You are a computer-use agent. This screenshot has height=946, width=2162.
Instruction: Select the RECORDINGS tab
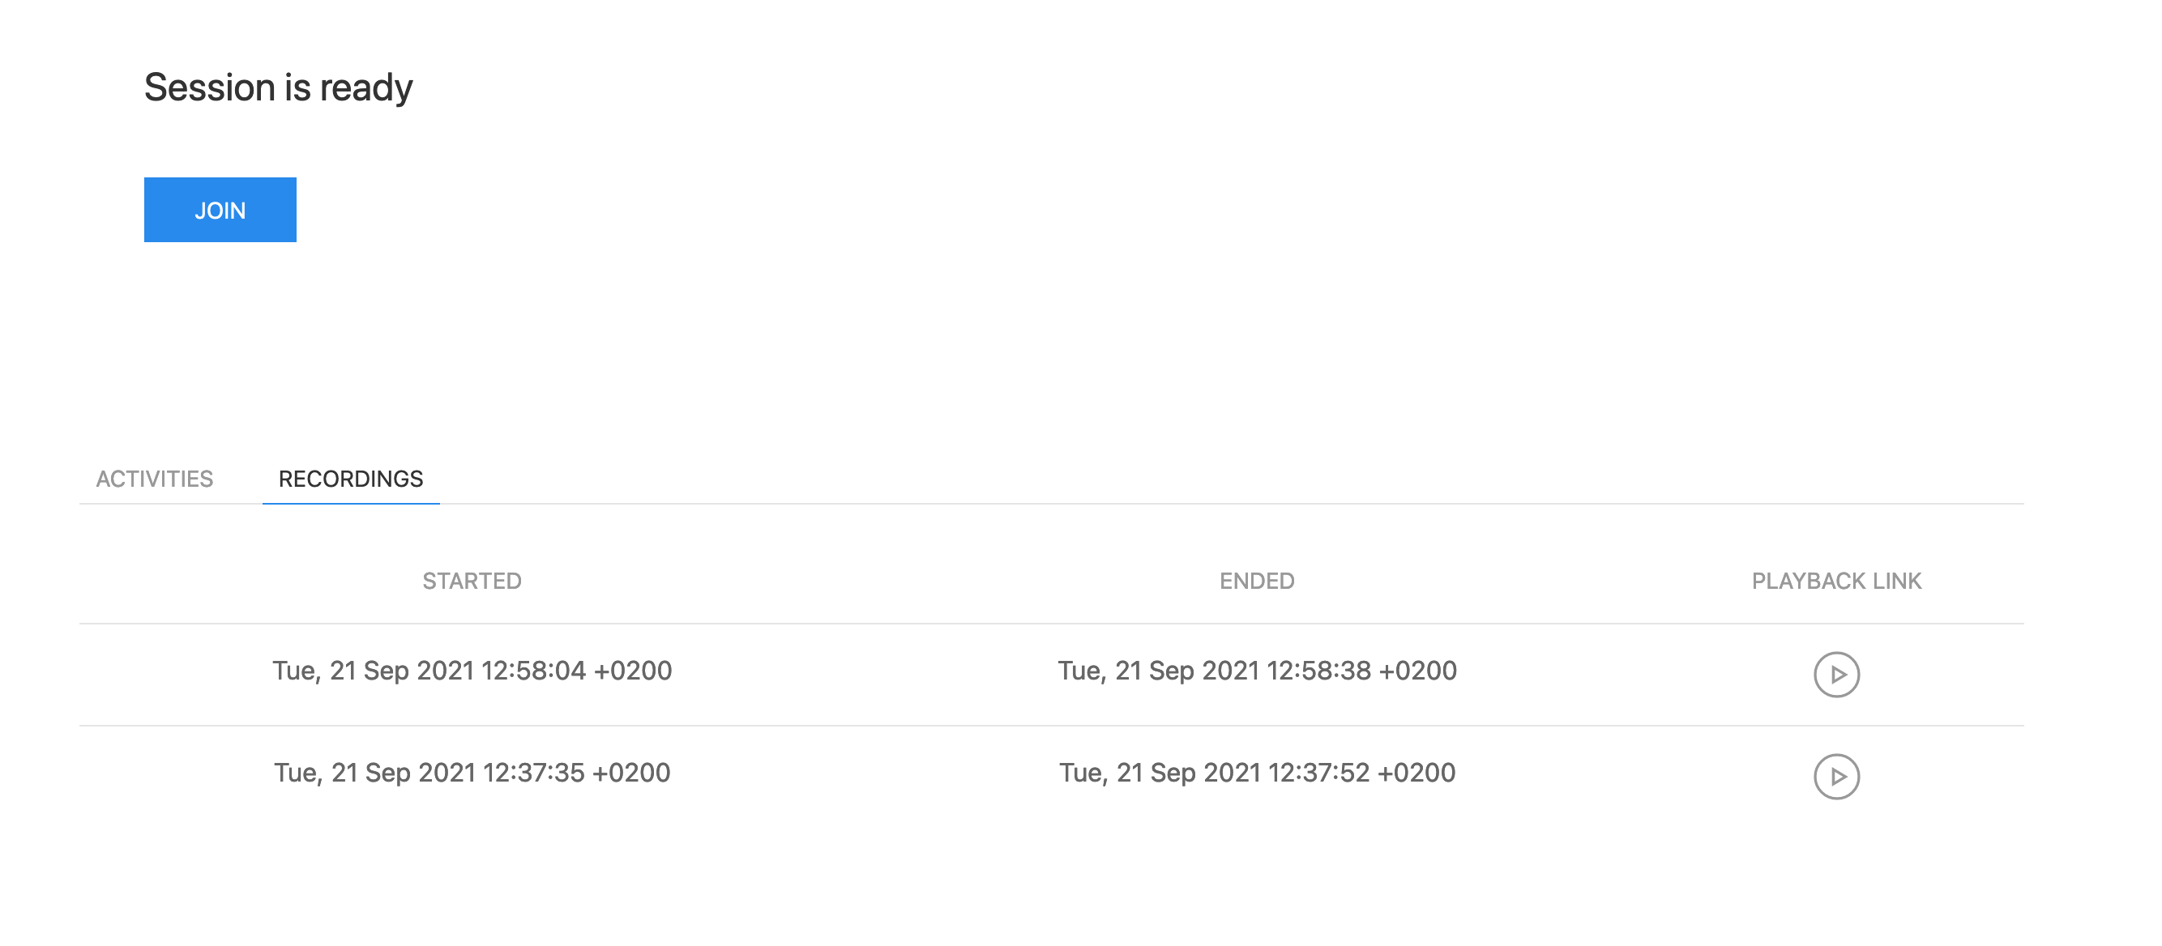click(351, 479)
